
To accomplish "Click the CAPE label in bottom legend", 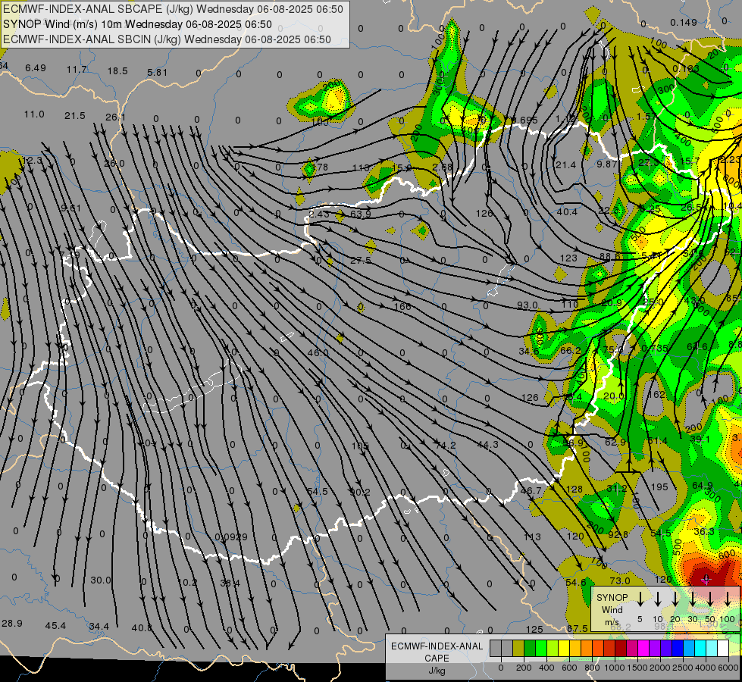I will pos(437,659).
